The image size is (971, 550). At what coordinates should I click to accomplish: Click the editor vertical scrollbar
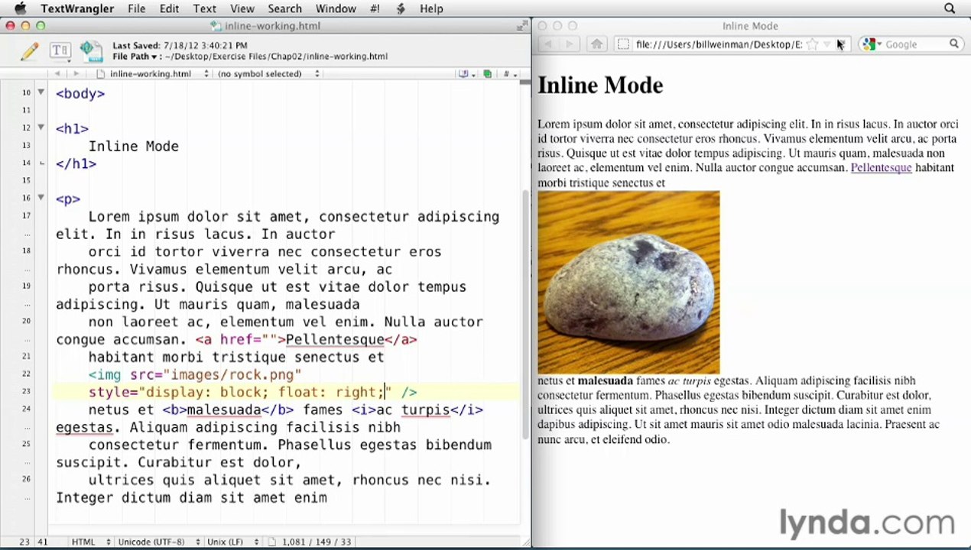pyautogui.click(x=525, y=315)
